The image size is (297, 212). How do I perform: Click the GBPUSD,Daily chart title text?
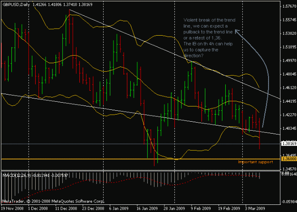[16, 5]
